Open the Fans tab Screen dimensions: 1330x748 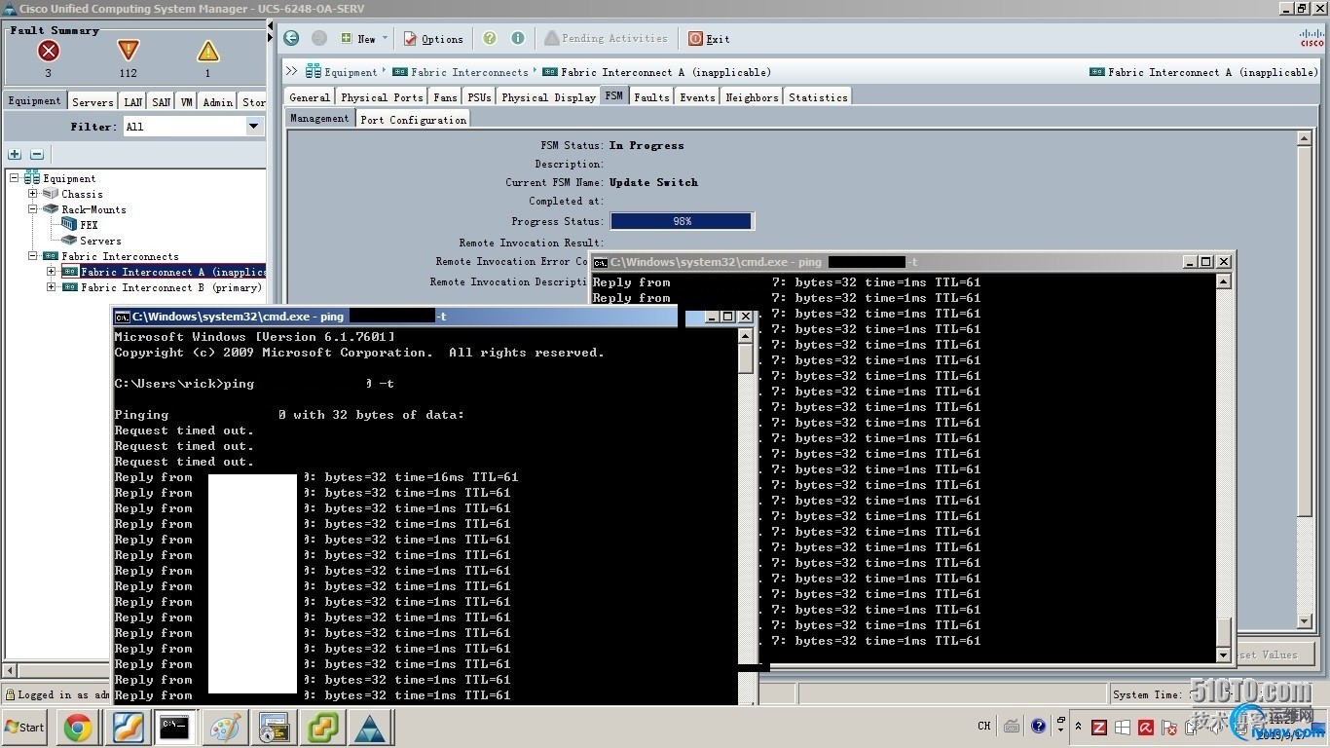445,97
